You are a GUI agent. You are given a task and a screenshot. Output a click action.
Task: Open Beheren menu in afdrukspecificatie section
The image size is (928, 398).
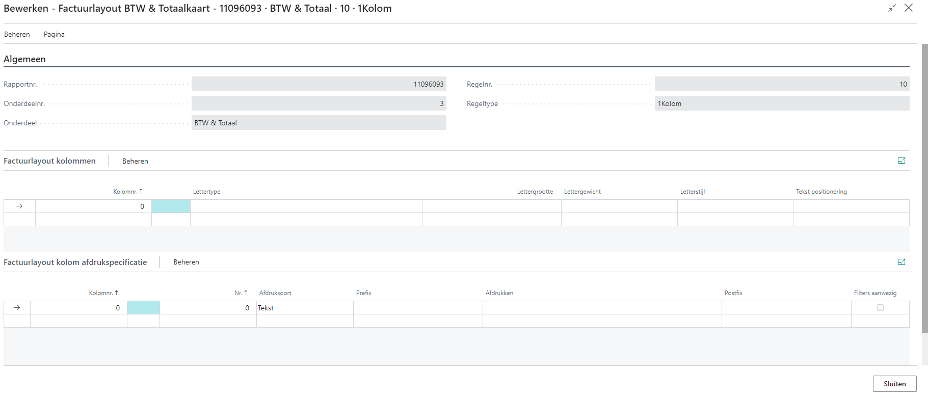[x=186, y=262]
